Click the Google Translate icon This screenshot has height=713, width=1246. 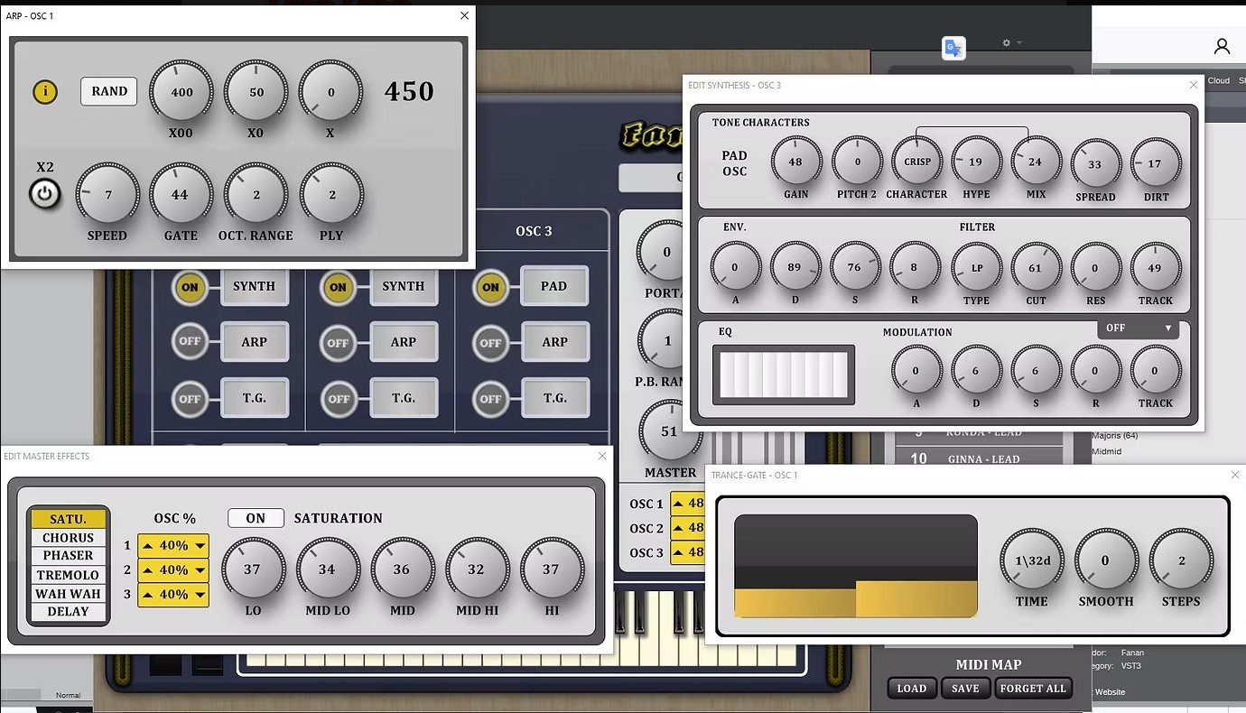953,48
